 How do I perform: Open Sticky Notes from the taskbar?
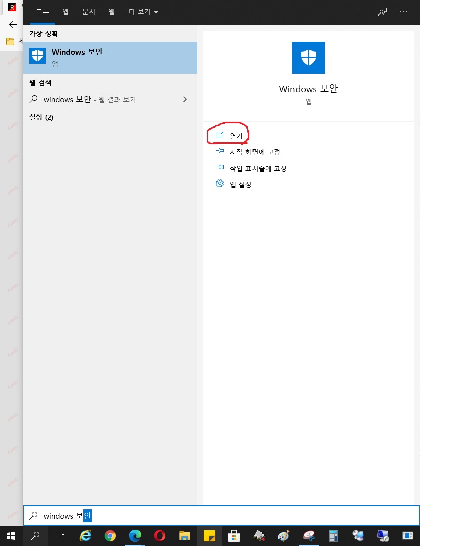[x=209, y=535]
